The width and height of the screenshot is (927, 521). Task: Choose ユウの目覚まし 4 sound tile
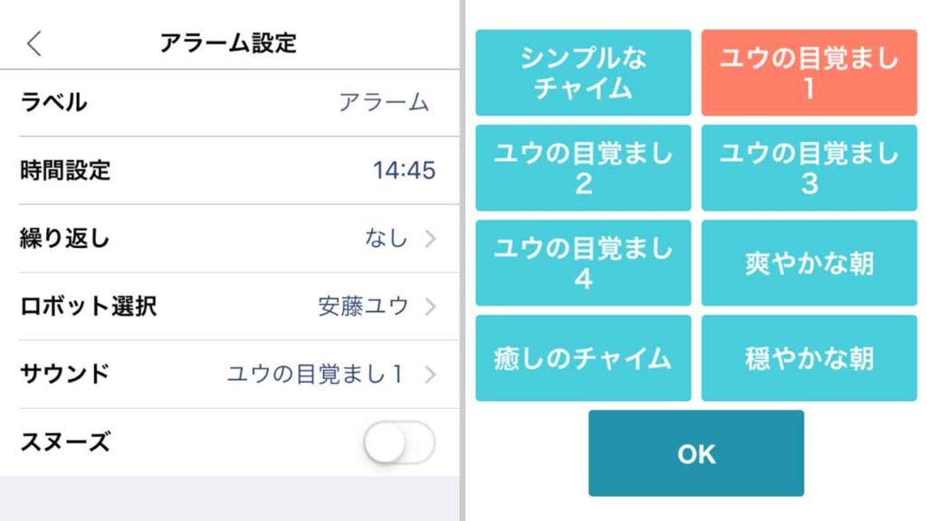583,263
